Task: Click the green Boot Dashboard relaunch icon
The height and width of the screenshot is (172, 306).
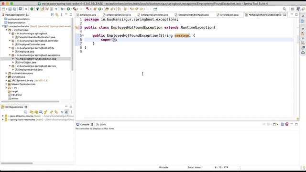Action: [x=32, y=9]
